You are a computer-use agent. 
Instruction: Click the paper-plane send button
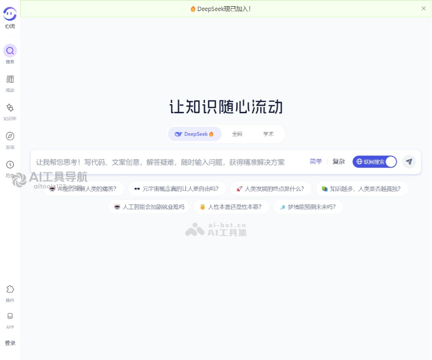click(409, 162)
